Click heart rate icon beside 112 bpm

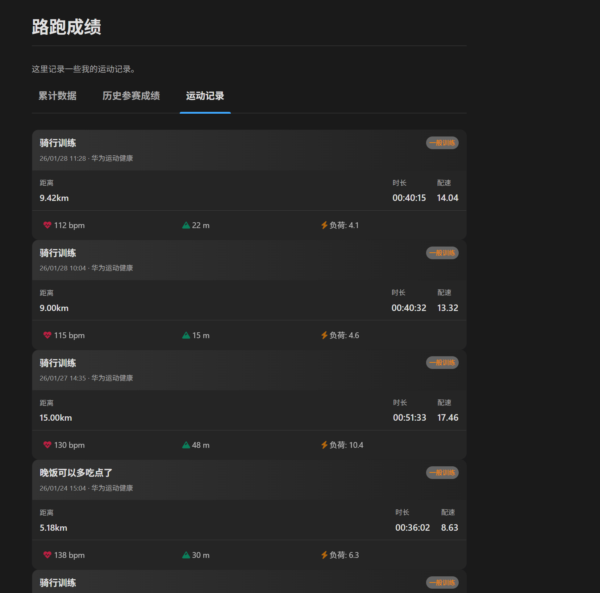(47, 225)
